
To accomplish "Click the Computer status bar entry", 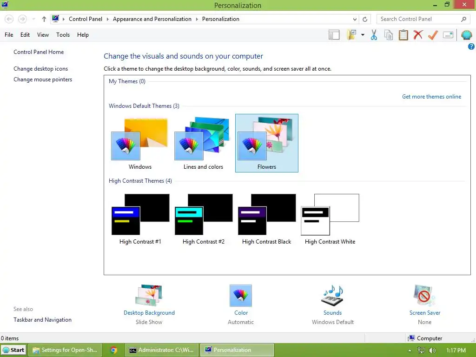I will point(425,338).
